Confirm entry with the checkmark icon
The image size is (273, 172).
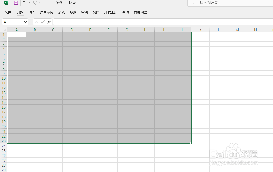click(43, 22)
